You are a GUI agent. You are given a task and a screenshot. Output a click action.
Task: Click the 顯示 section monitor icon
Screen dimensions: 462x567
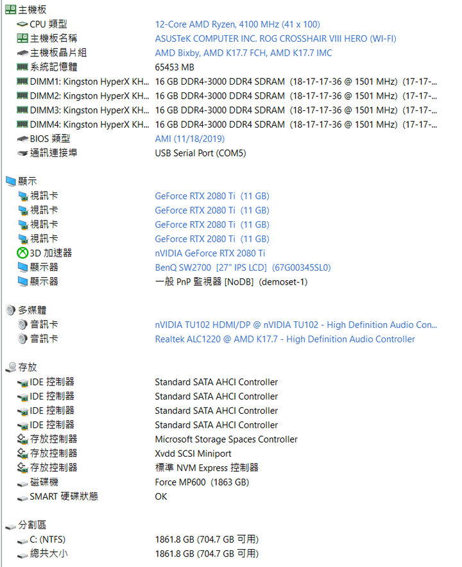(x=10, y=181)
